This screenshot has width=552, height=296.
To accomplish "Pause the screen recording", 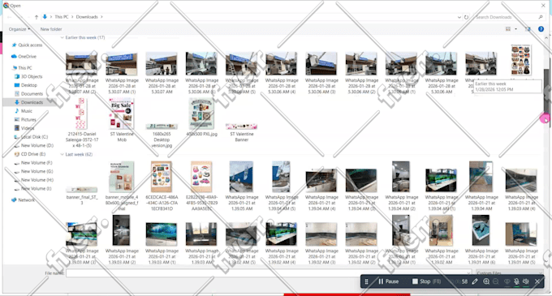I will pos(388,281).
